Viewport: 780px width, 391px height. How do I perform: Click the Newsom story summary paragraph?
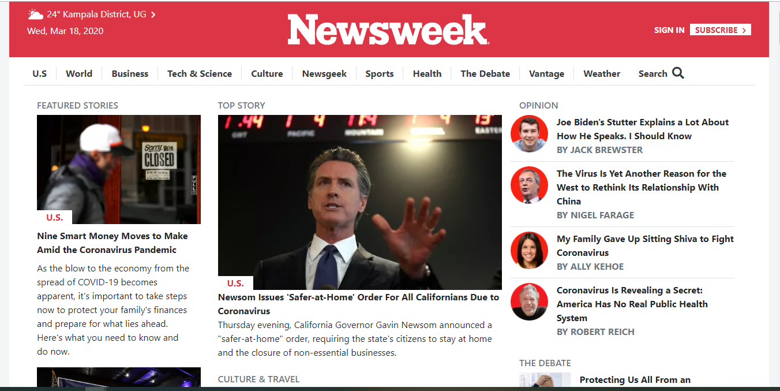[x=355, y=338]
